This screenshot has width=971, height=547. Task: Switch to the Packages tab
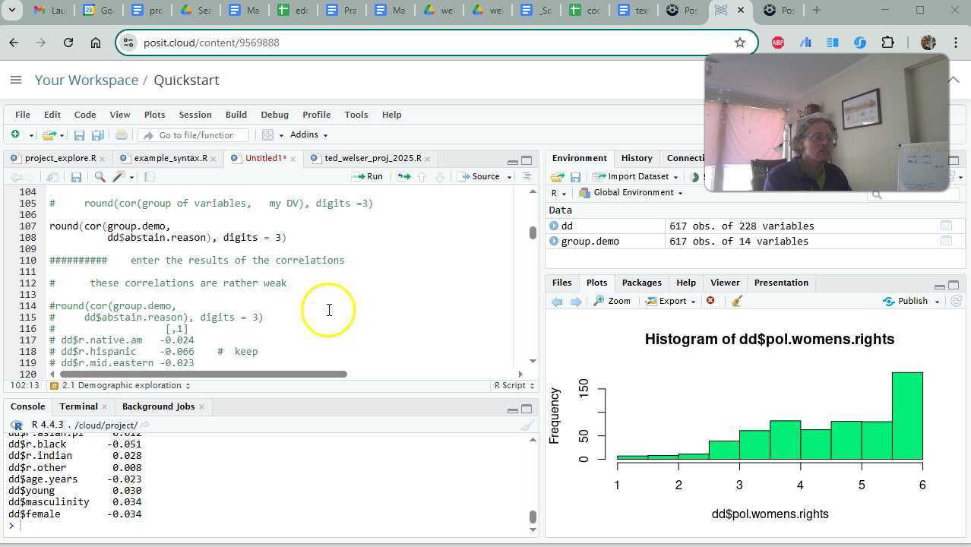coord(641,283)
